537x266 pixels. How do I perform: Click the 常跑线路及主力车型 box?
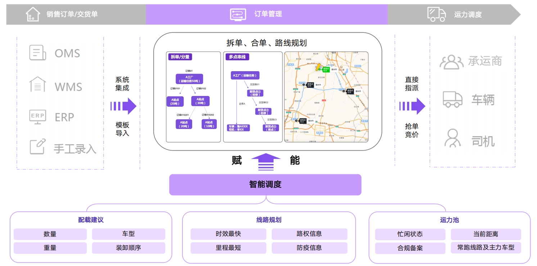pos(486,248)
